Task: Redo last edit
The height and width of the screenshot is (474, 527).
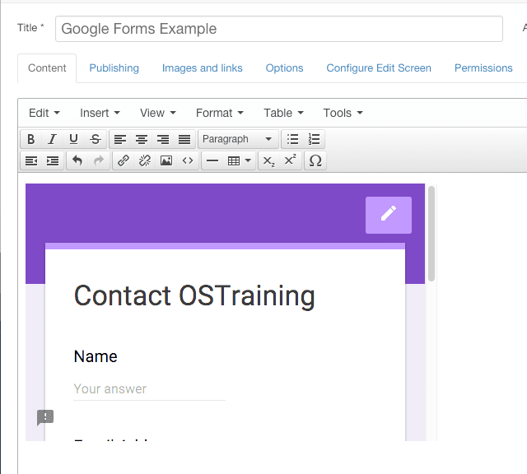Action: pyautogui.click(x=99, y=161)
